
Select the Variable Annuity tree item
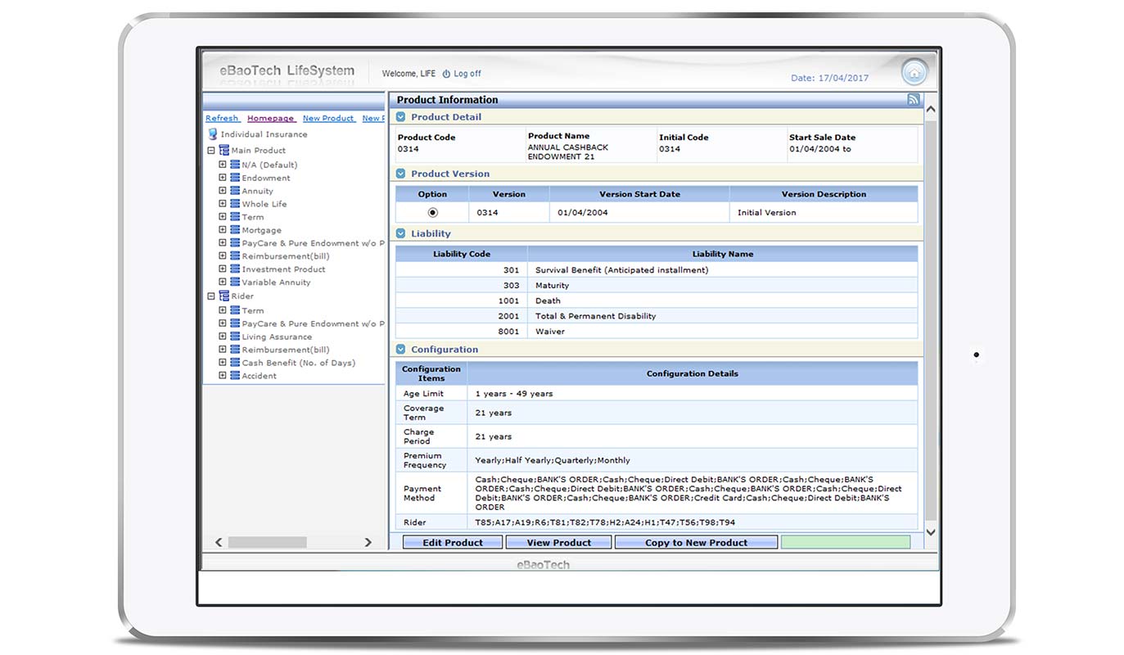[x=276, y=282]
